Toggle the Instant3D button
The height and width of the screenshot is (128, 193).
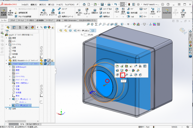167,12
